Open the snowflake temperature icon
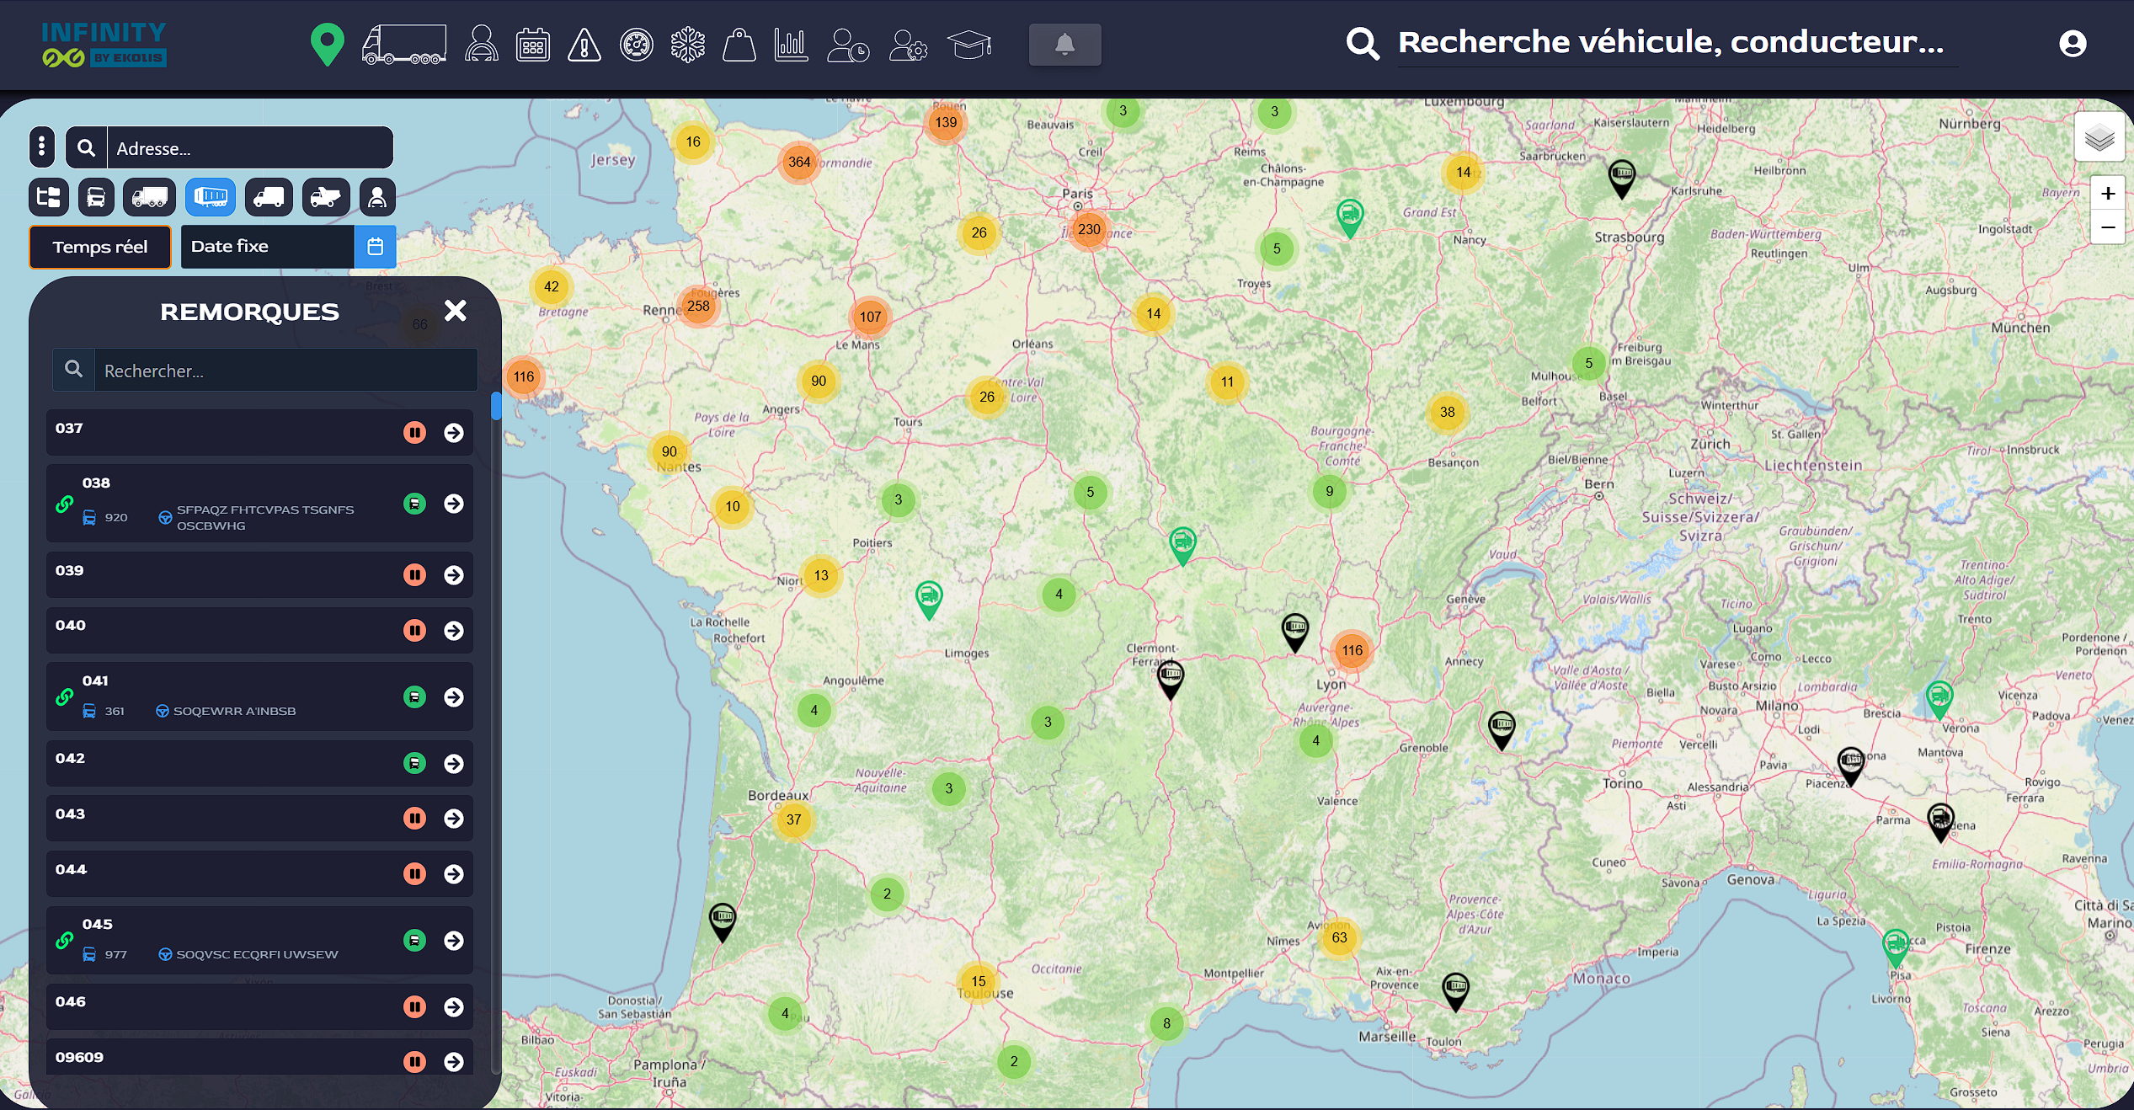2134x1110 pixels. 687,45
